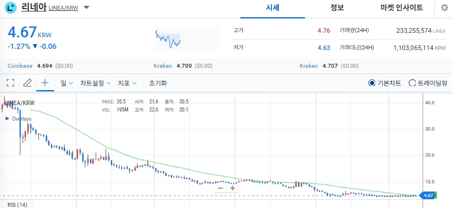Click the 초기화 reset button
This screenshot has width=452, height=208.
point(158,83)
